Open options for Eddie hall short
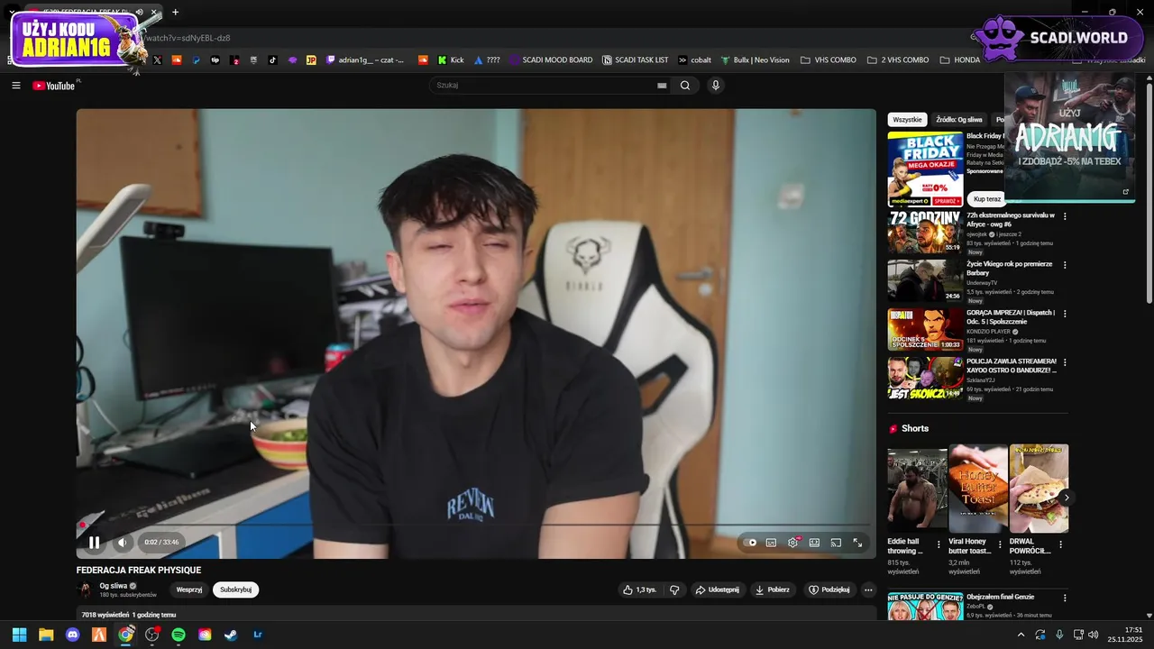Image resolution: width=1154 pixels, height=649 pixels. tap(939, 544)
